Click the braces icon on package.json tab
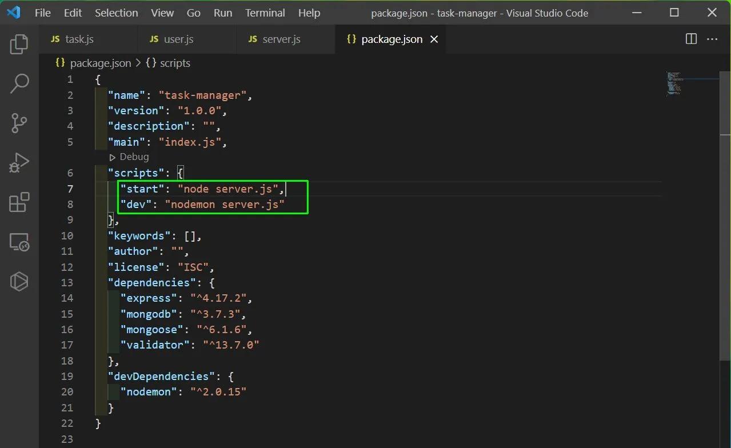This screenshot has width=731, height=448. pos(351,39)
